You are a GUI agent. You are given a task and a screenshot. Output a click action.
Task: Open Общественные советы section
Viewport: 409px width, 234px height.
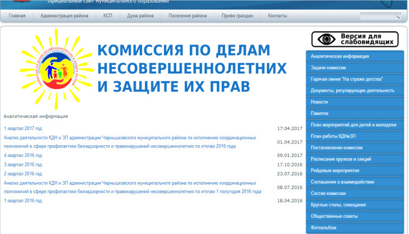point(355,216)
